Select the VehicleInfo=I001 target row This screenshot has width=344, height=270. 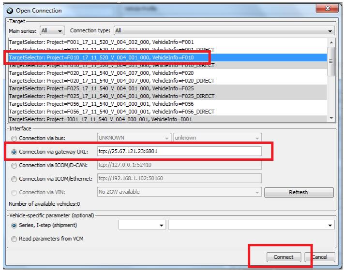click(167, 119)
